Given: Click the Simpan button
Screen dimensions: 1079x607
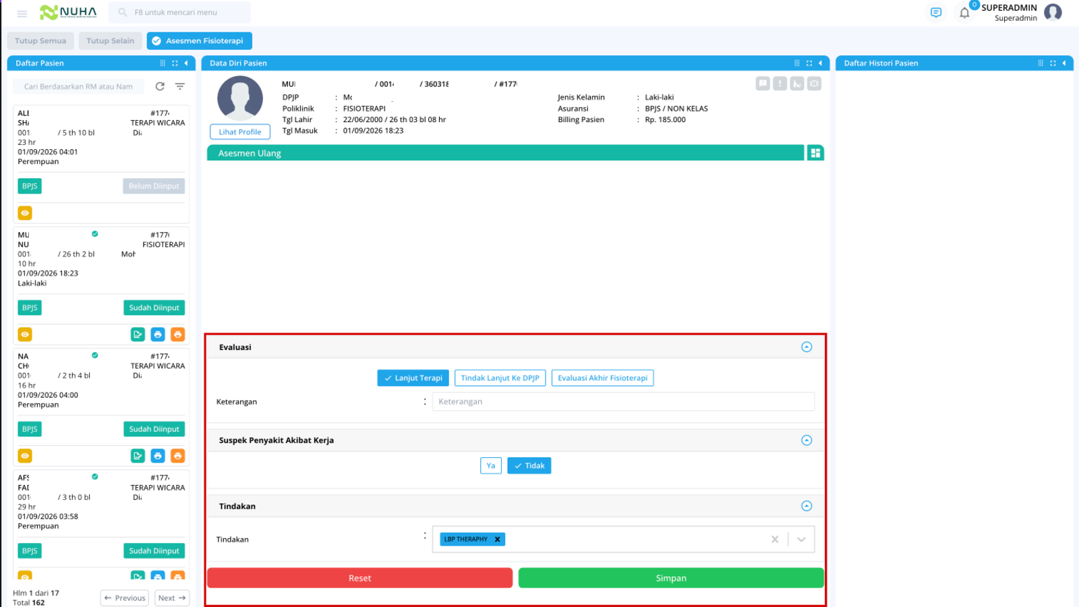Looking at the screenshot, I should pyautogui.click(x=671, y=578).
